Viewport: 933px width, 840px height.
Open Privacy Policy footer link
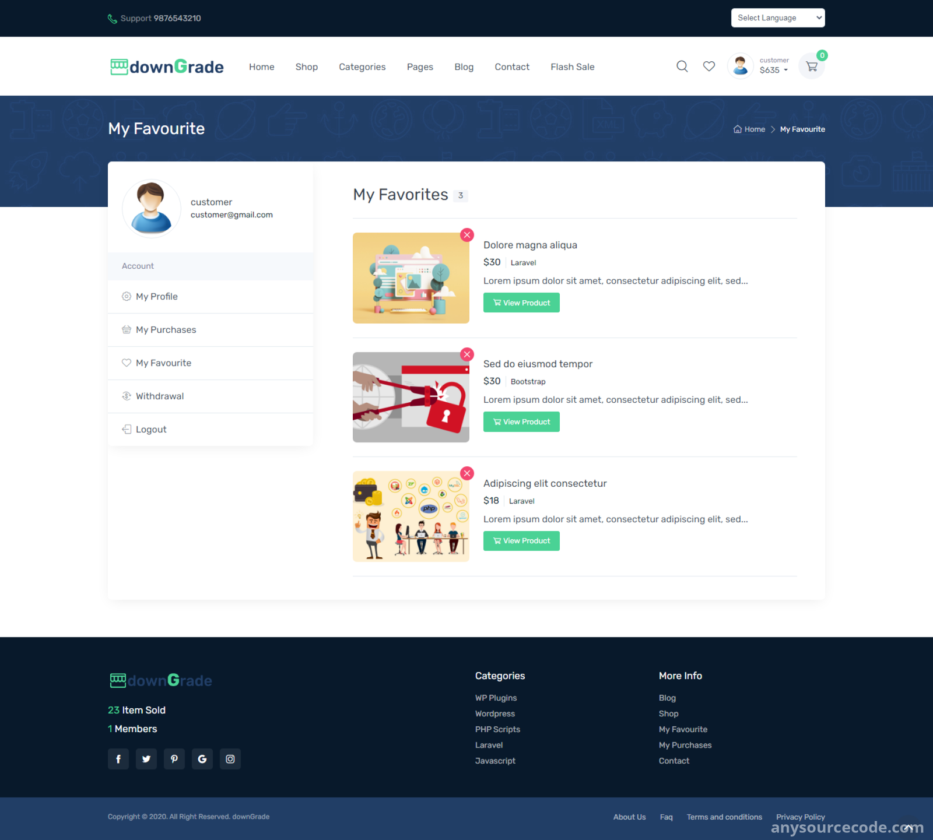coord(800,817)
